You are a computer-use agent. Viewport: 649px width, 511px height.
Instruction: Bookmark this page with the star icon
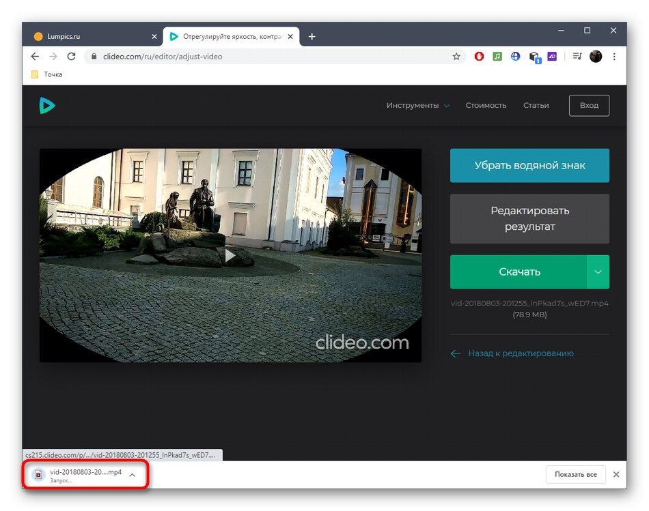click(456, 57)
